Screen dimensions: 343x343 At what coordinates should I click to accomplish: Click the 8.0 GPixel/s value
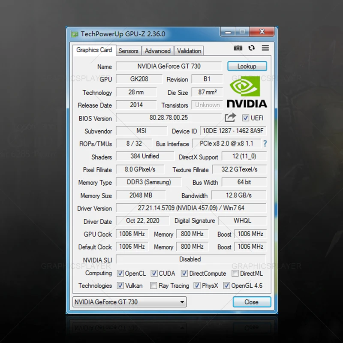(x=140, y=169)
